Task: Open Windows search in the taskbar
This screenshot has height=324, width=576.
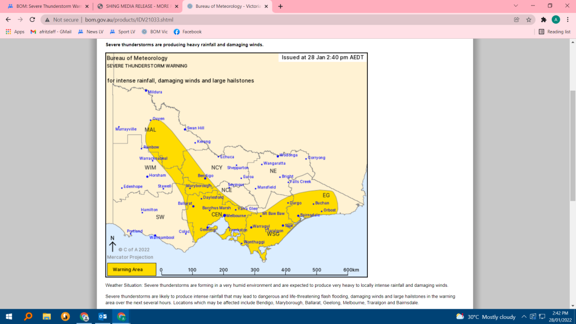Action: pos(28,317)
